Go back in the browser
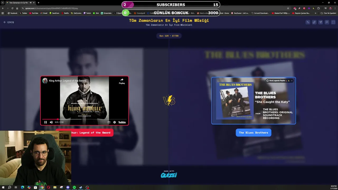Viewport: 338px width, 190px height. 3,8
